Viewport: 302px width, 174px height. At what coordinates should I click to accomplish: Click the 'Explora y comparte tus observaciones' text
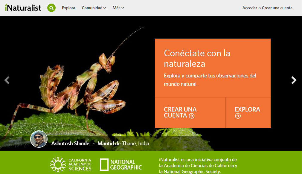[210, 80]
